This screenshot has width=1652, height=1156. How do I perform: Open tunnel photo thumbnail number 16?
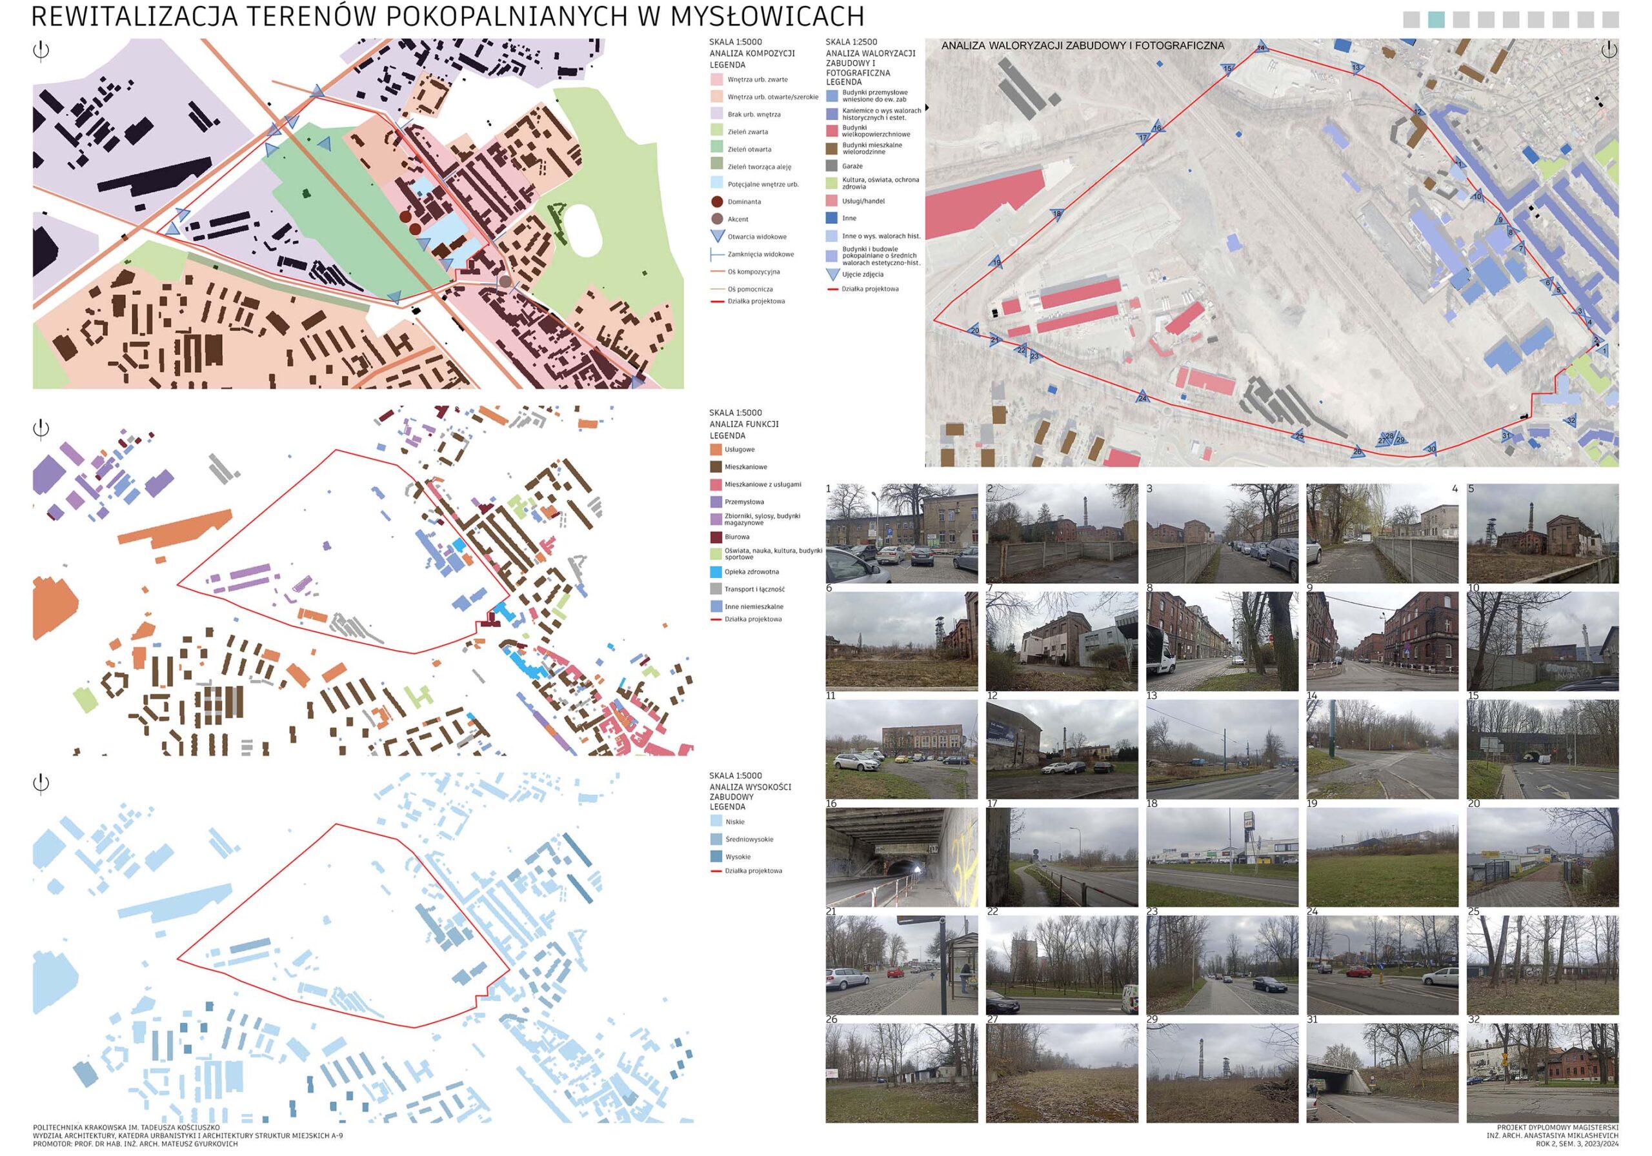pyautogui.click(x=902, y=857)
